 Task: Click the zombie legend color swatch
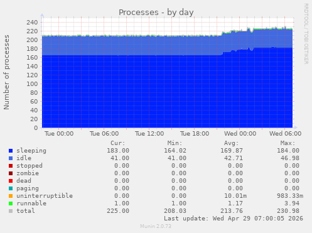tap(11, 173)
